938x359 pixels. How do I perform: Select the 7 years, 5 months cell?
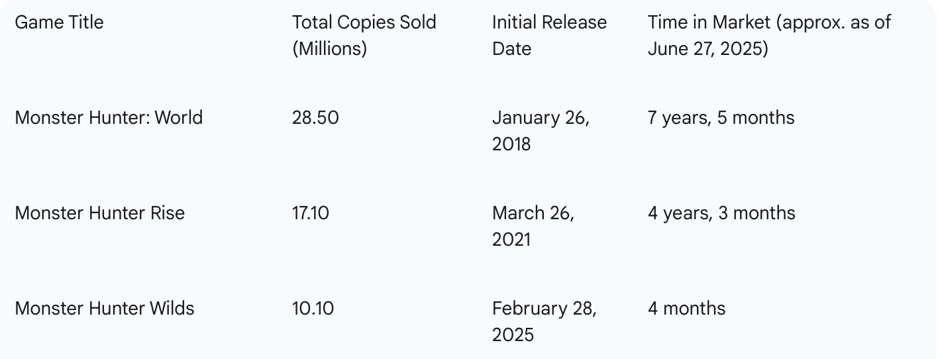(721, 118)
